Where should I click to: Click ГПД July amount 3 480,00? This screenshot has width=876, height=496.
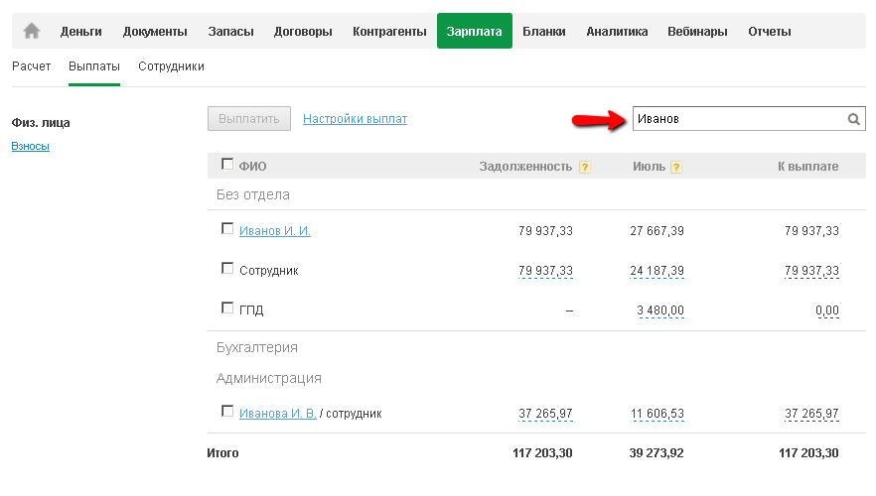[x=660, y=310]
